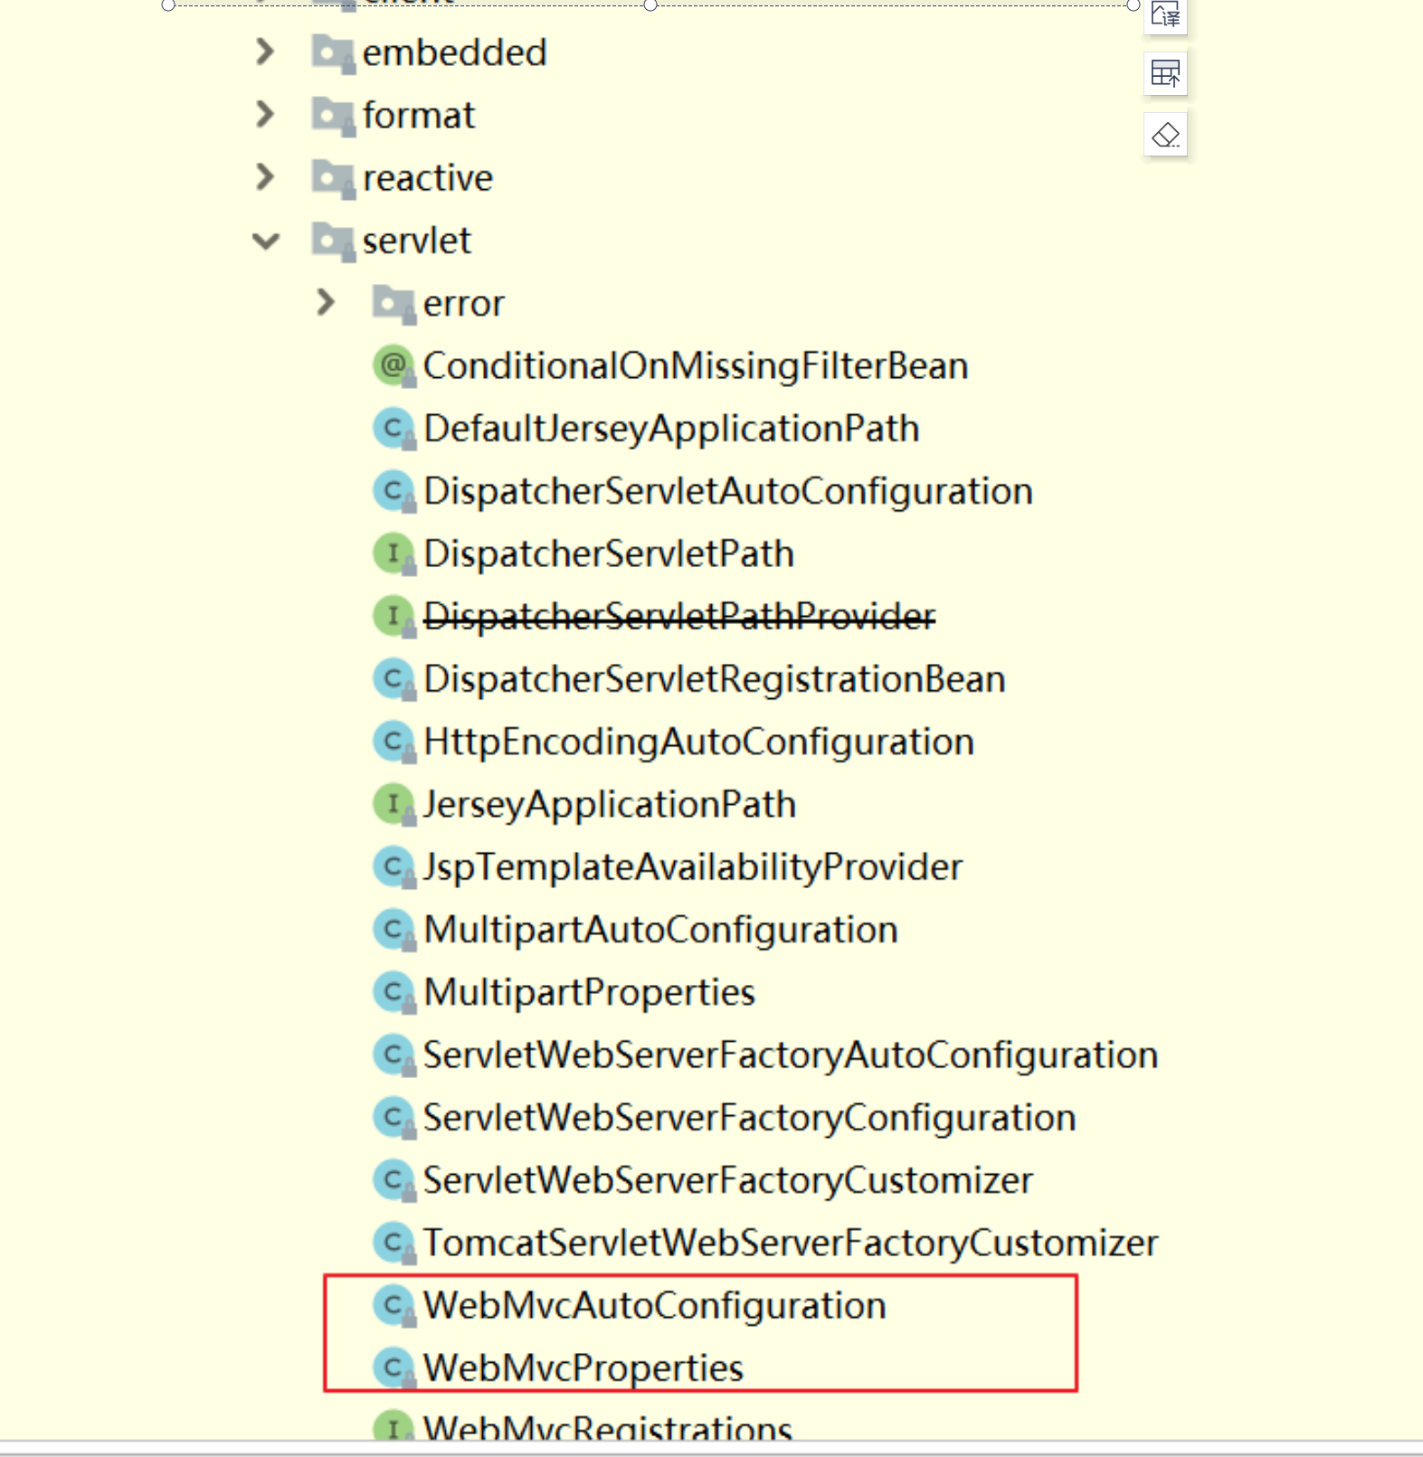Open JspTemplateAvailabilityProvider class
This screenshot has height=1457, width=1423.
(693, 867)
